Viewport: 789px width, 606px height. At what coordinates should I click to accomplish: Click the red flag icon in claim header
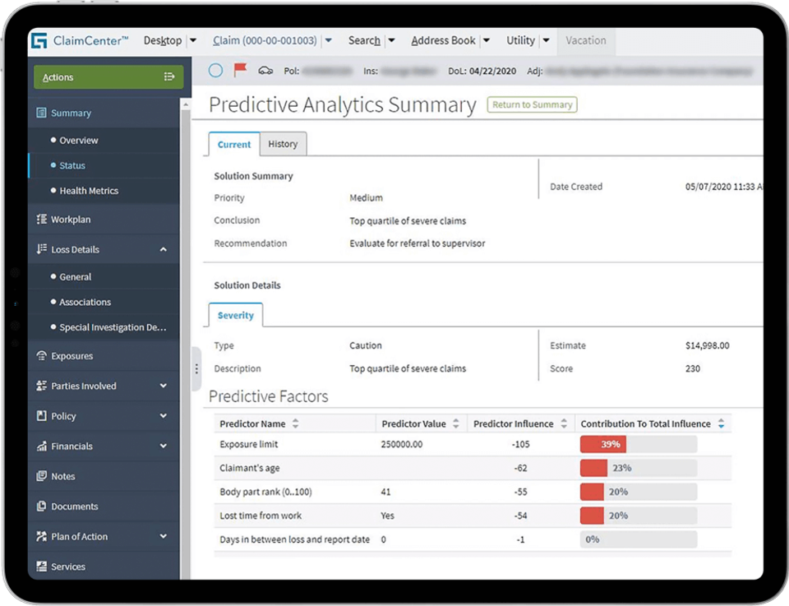click(241, 71)
